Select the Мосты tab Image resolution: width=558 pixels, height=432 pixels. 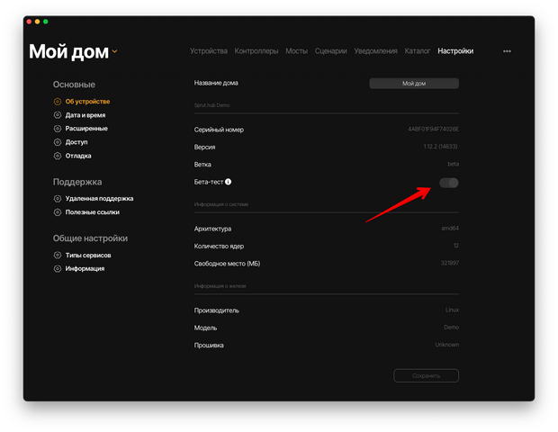(x=296, y=51)
